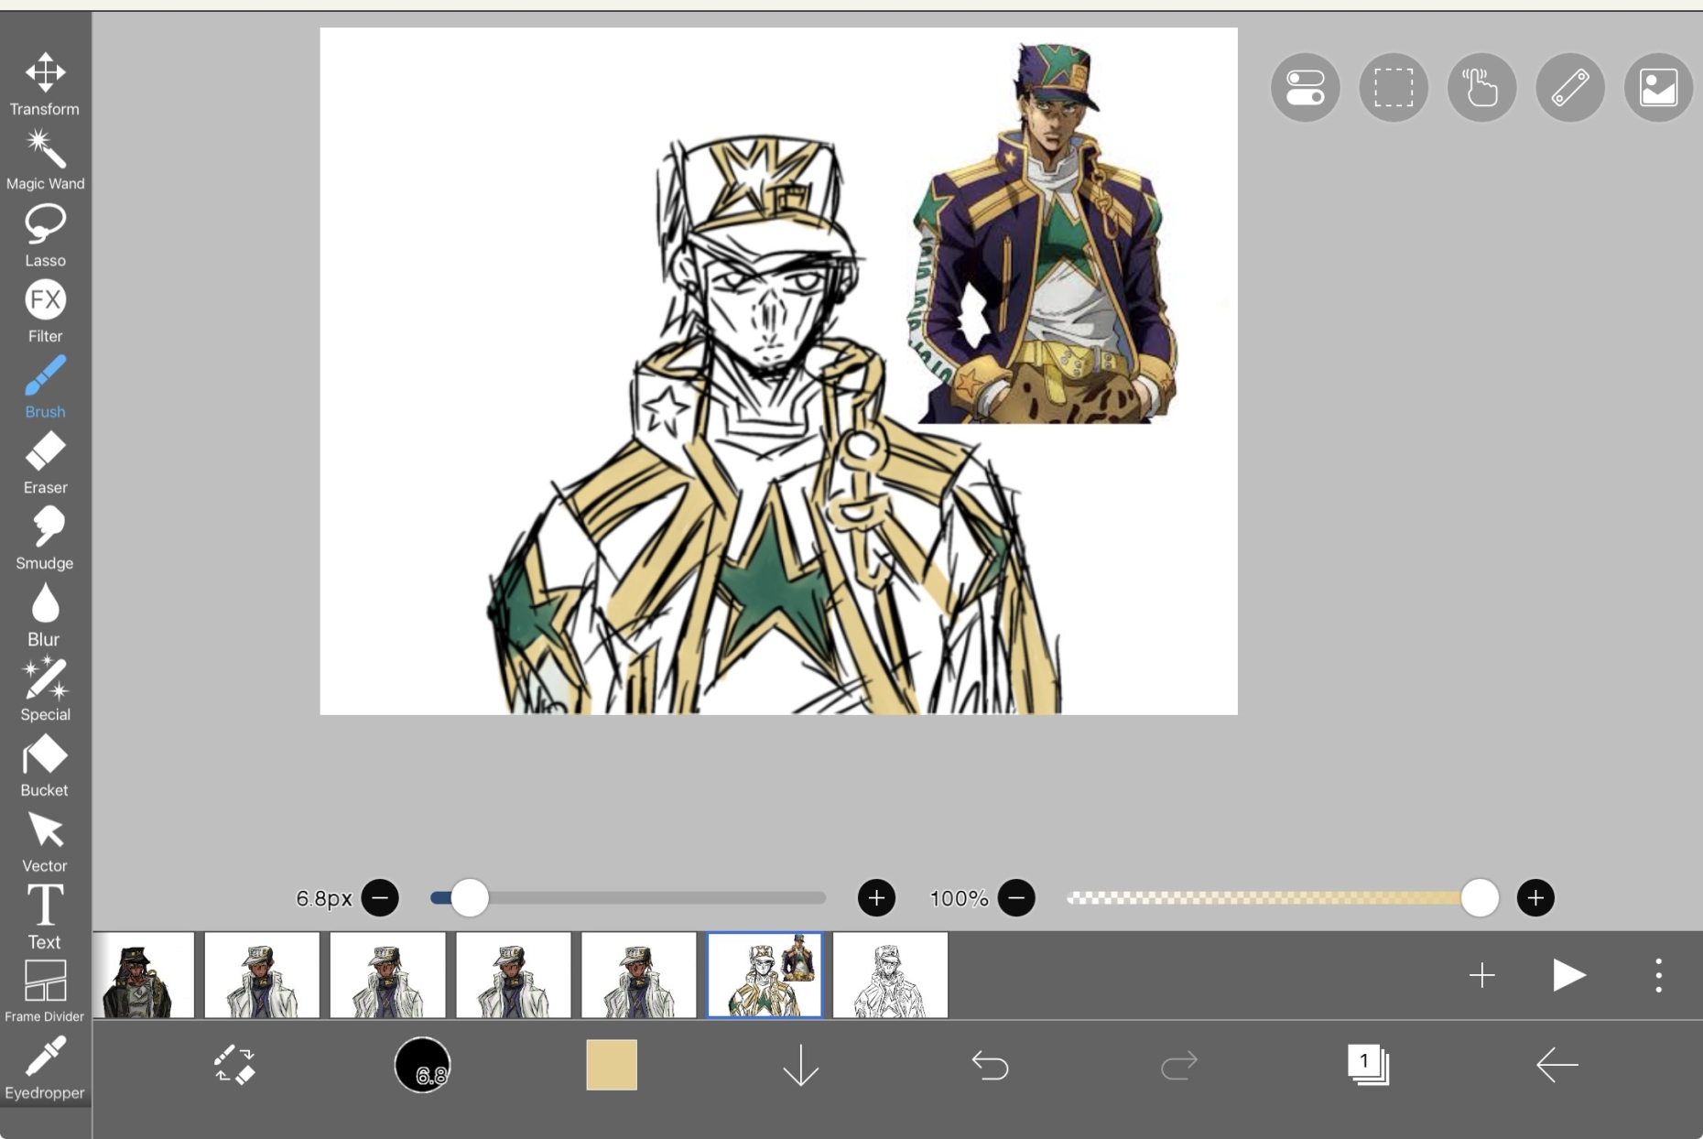
Task: Choose the Eyedropper tool
Action: pyautogui.click(x=44, y=1068)
